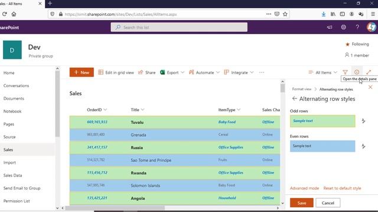Open the Export dropdown arrow
The height and width of the screenshot is (212, 378).
click(183, 72)
